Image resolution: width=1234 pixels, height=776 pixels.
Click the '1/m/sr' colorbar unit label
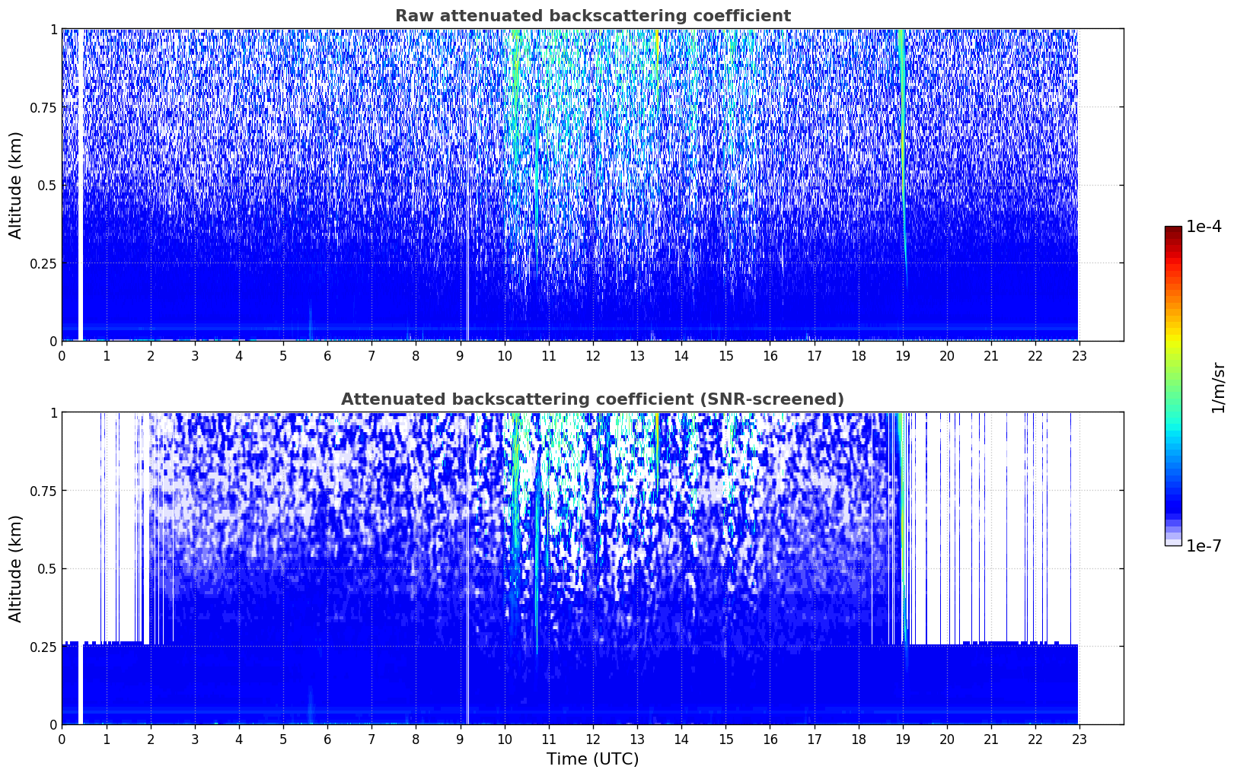[x=1218, y=387]
